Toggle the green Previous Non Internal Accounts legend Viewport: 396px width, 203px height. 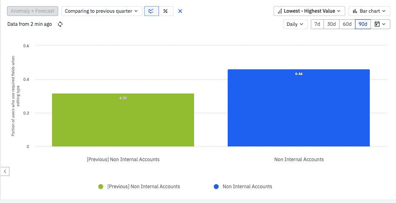tap(139, 187)
